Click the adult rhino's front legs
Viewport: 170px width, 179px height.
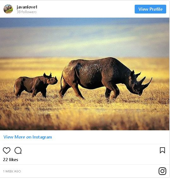pos(112,92)
